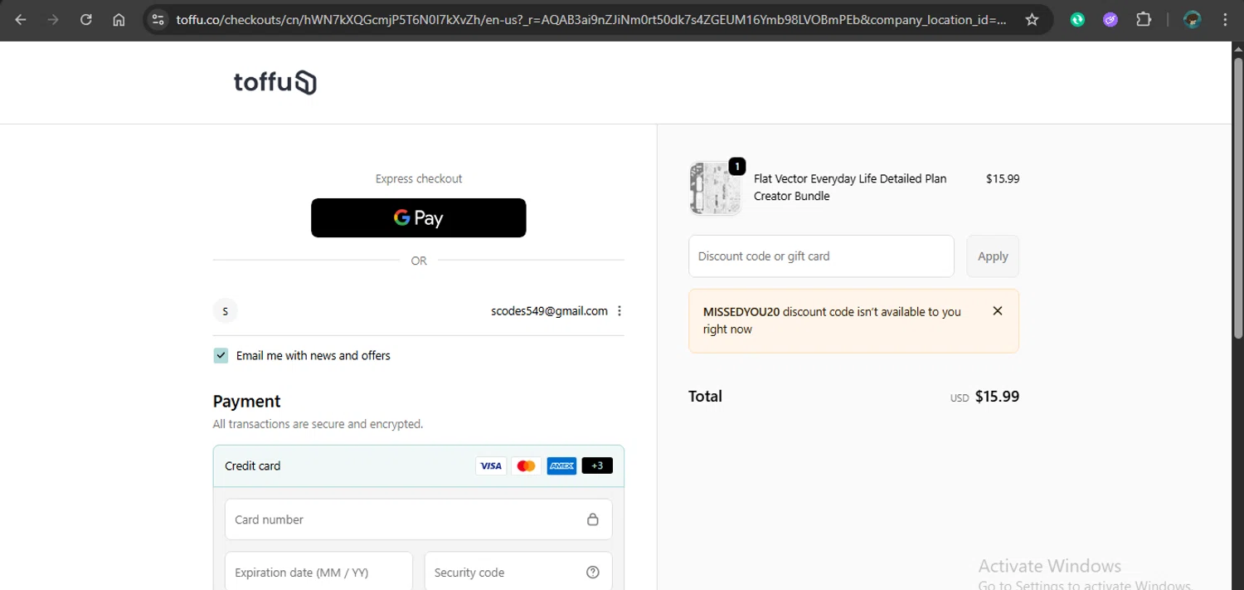
Task: Select the Credit card payment option
Action: coord(418,466)
